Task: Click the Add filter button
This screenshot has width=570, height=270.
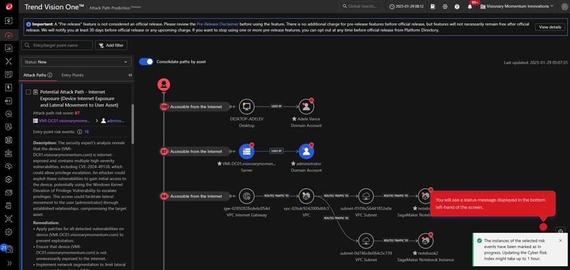Action: pos(111,46)
